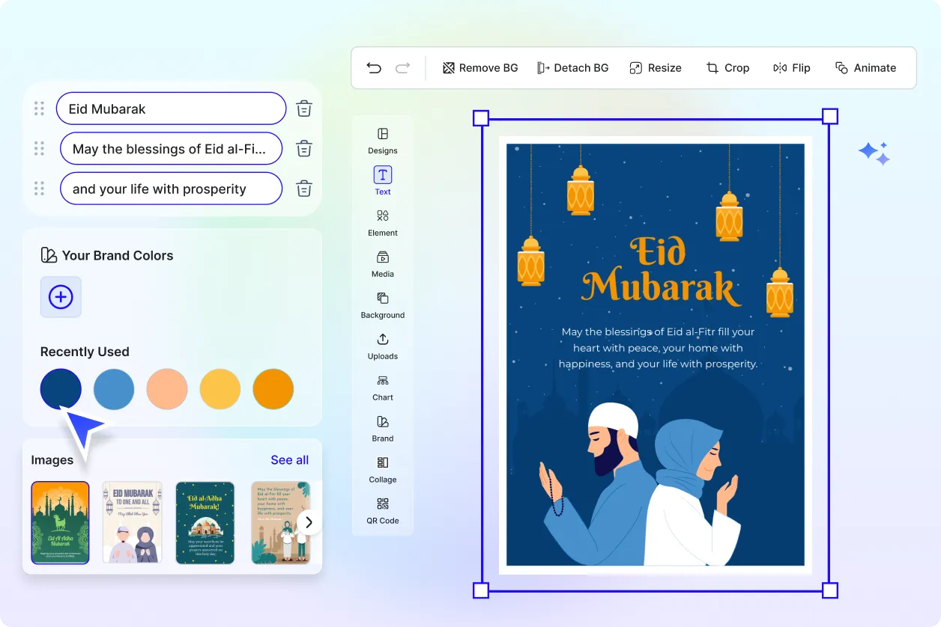Select the dark blue recently used color
This screenshot has height=627, width=941.
pyautogui.click(x=61, y=389)
